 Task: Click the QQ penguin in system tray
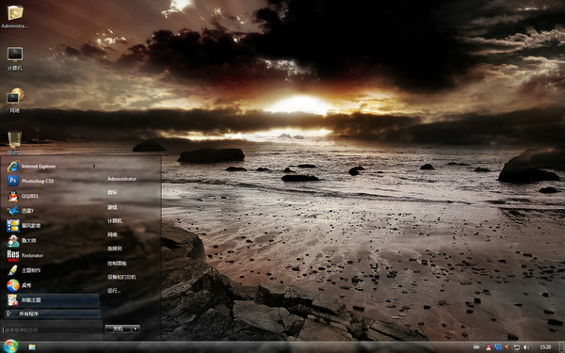(x=488, y=347)
